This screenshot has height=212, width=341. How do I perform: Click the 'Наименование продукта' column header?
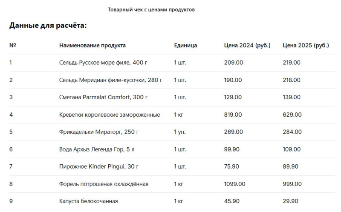[92, 45]
